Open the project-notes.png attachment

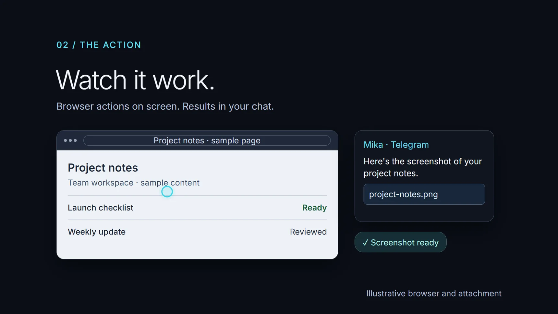(424, 194)
